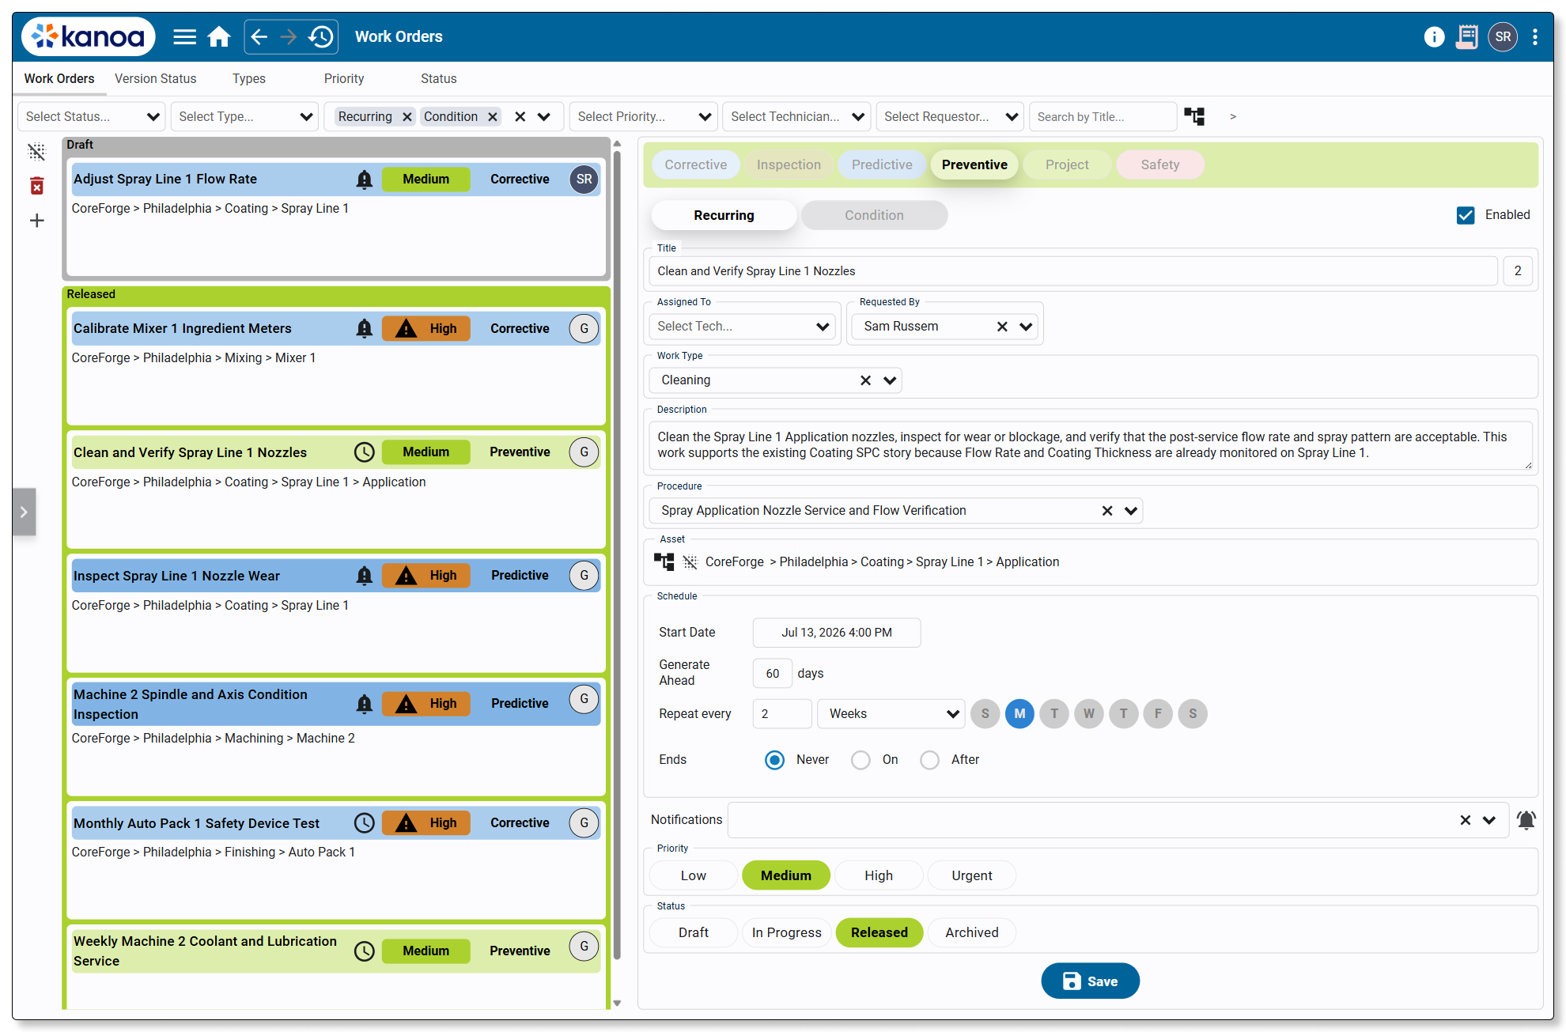Toggle the Enabled checkbox
Viewport: 1566px width, 1032px height.
point(1466,215)
